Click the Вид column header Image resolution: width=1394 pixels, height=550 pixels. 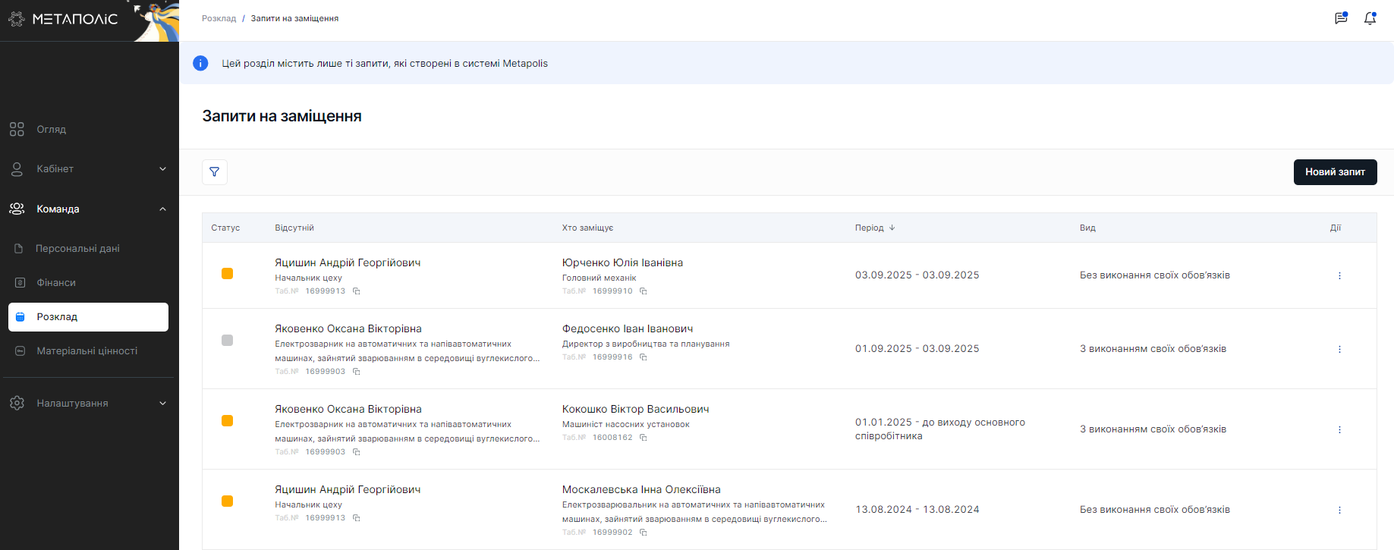[x=1087, y=228]
